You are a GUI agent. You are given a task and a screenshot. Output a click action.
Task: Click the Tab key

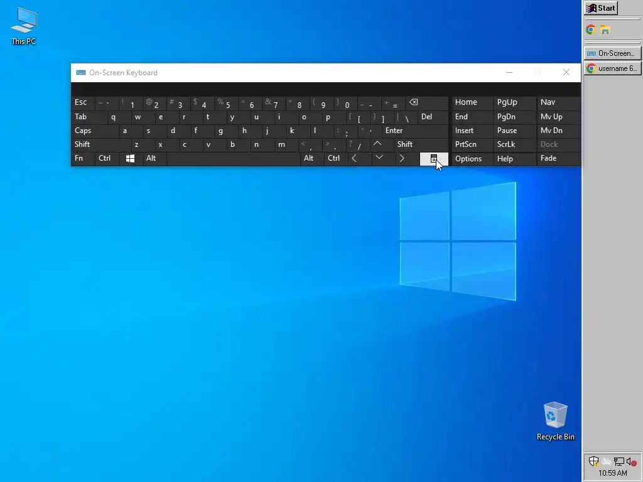coord(89,117)
